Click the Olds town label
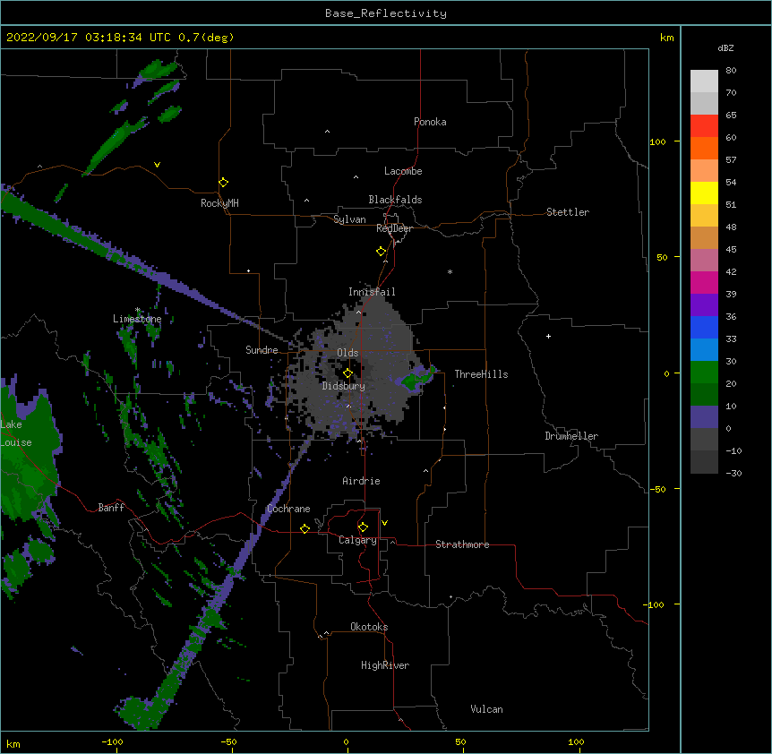 (347, 353)
